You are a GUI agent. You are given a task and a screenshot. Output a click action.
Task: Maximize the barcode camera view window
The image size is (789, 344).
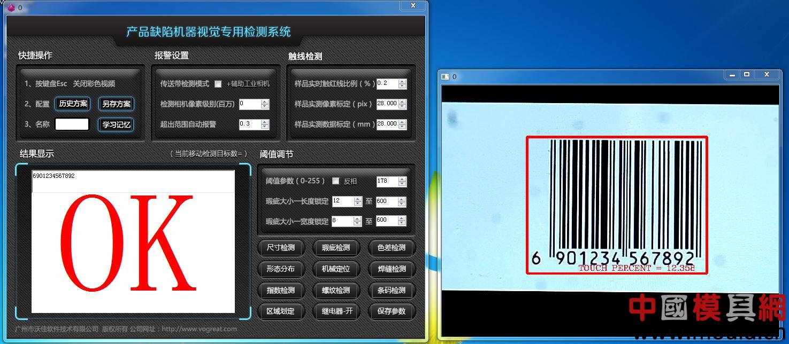747,75
